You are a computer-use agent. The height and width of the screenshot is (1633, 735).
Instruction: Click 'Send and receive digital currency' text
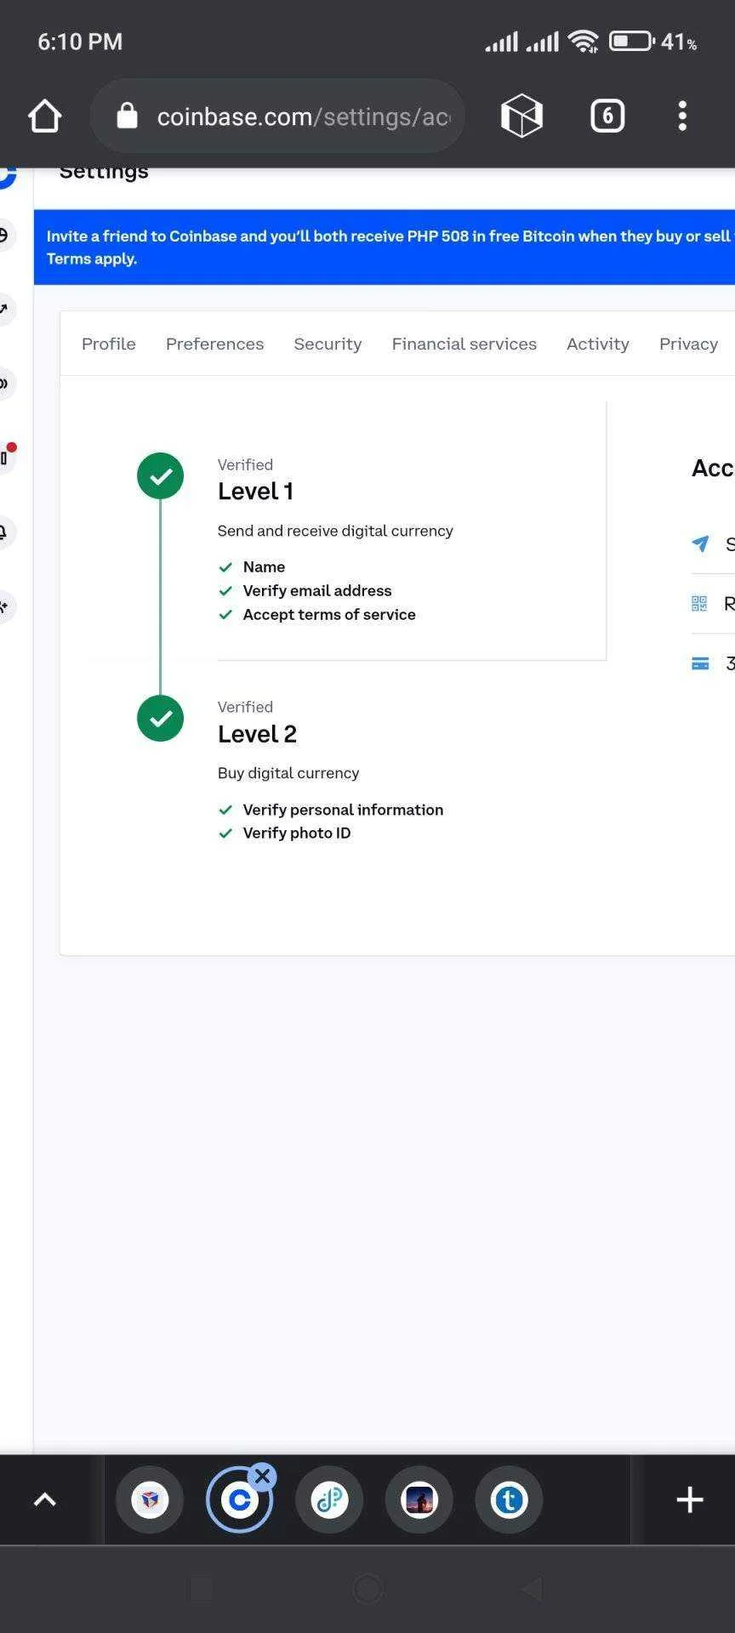335,531
